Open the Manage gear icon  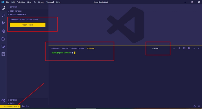pos(3,101)
